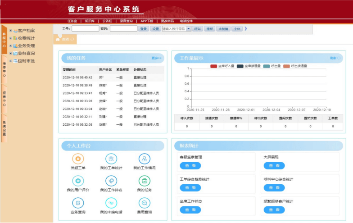Toggle 呼出接通量 legend series
Viewport: 353px width, 223px height.
[286, 66]
